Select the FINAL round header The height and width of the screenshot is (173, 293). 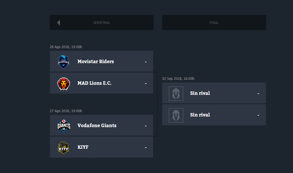[214, 23]
